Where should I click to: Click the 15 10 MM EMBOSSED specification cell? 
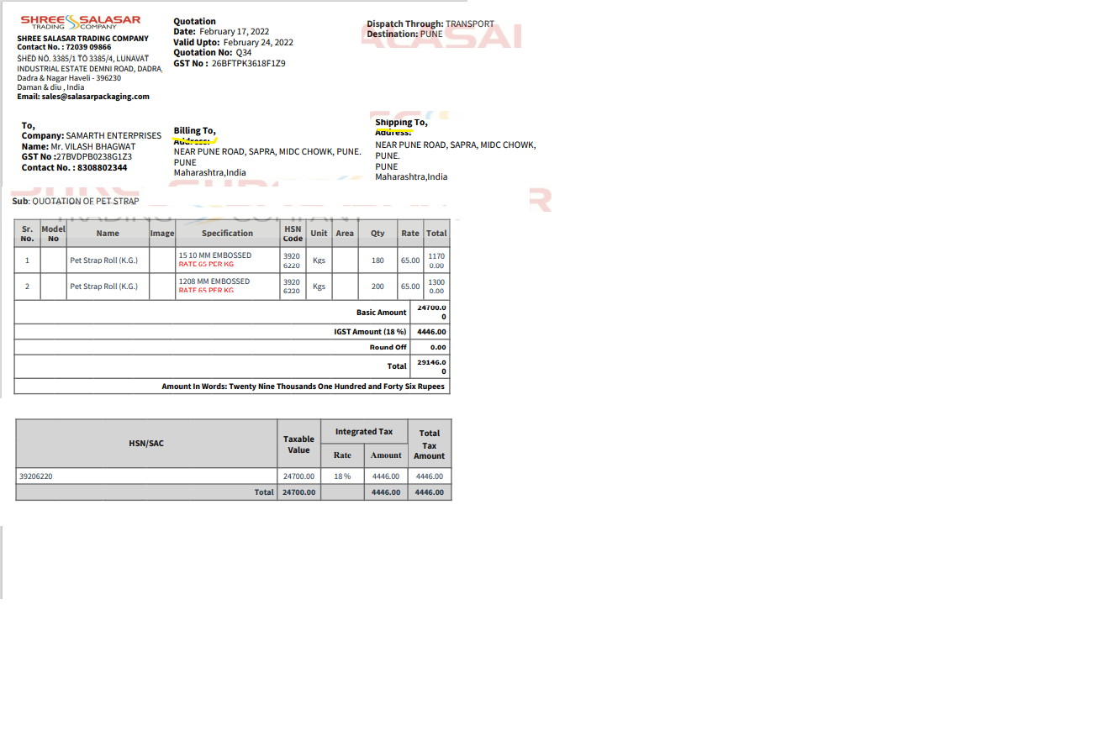click(x=214, y=255)
